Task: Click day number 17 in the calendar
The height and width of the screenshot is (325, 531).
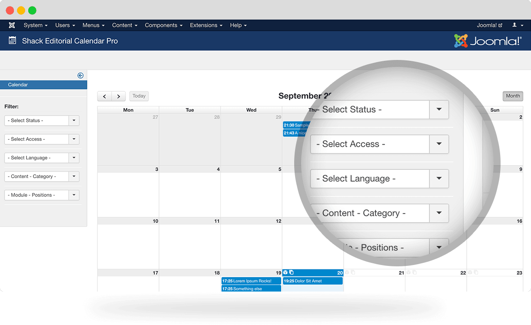Action: (156, 273)
